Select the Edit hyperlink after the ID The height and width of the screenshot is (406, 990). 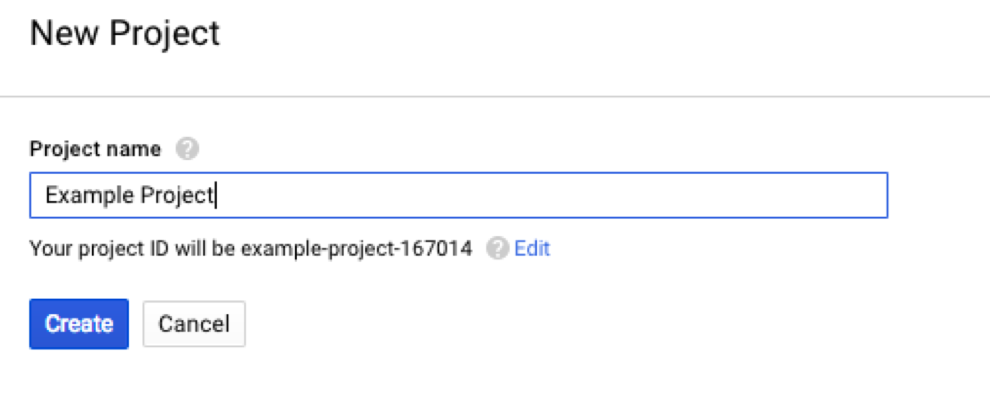tap(532, 248)
